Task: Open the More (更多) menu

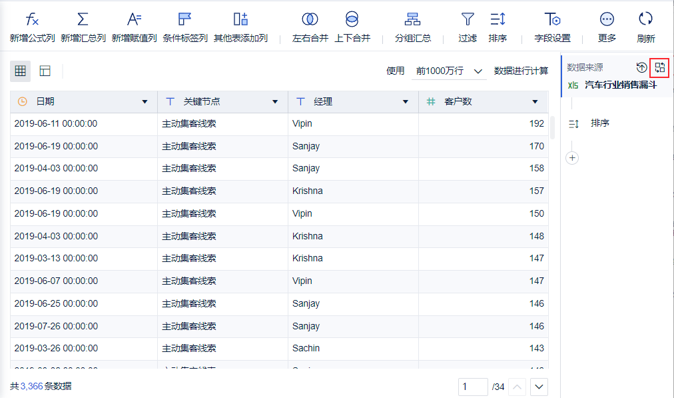Action: [607, 27]
